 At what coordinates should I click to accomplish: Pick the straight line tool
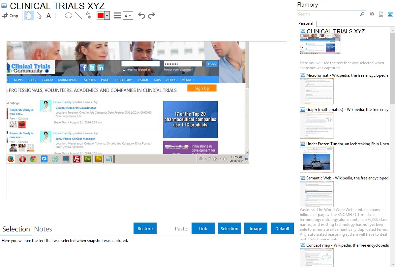pos(78,15)
